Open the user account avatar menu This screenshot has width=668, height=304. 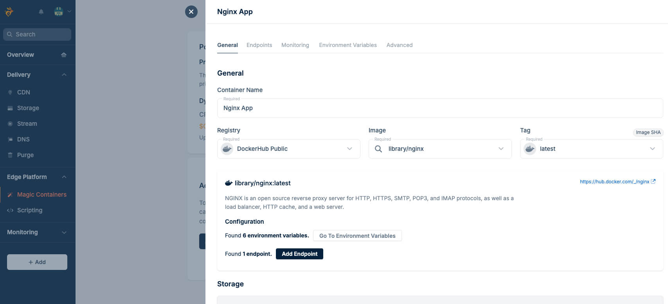[59, 12]
